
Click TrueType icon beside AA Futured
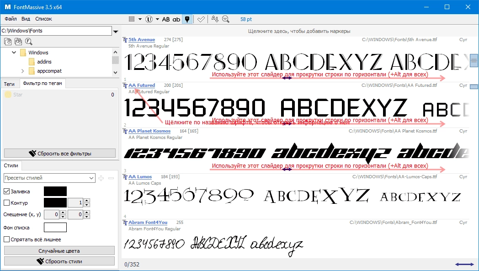[x=125, y=85]
